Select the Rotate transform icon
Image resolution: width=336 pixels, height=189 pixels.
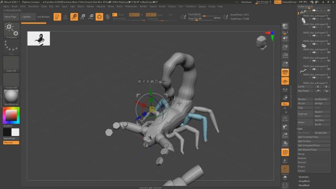click(91, 17)
